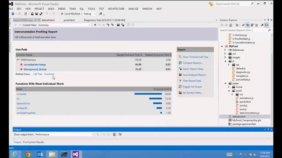The width and height of the screenshot is (282, 158).
Task: Open File Explorer from taskbar
Action: tap(52, 154)
